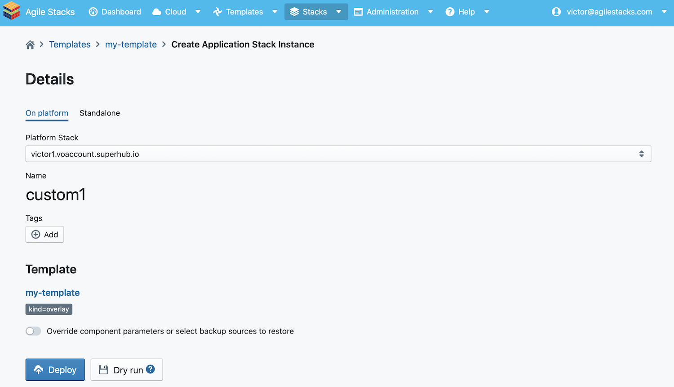Expand the Templates menu arrow

click(275, 12)
